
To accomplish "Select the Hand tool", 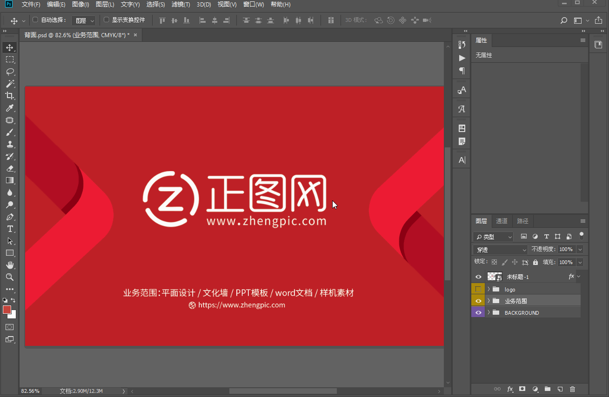I will pyautogui.click(x=9, y=265).
